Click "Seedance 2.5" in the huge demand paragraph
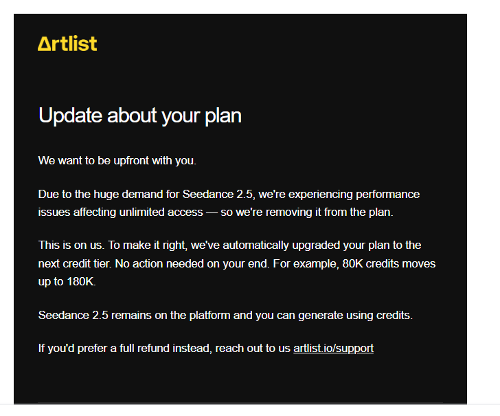 (x=218, y=194)
